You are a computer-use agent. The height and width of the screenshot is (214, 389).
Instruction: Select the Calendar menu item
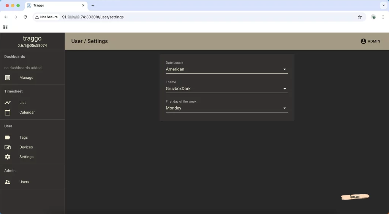(x=27, y=112)
